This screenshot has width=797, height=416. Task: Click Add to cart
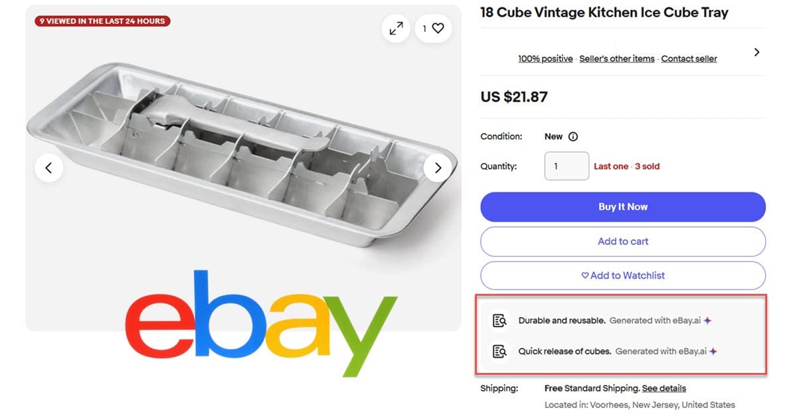(622, 242)
